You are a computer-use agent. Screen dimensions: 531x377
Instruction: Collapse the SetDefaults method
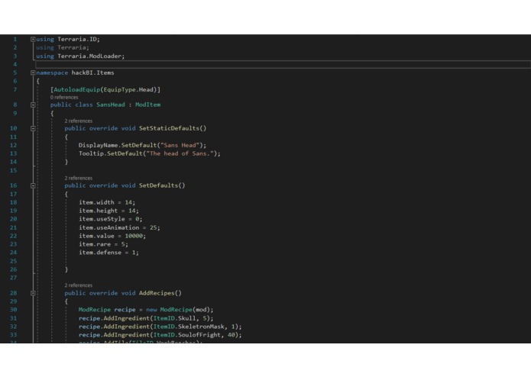pos(33,185)
